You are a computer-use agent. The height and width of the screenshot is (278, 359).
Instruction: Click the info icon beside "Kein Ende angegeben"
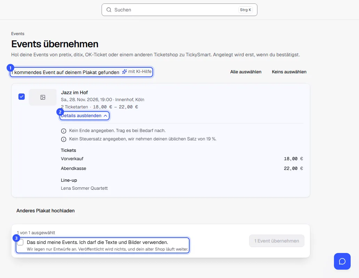[x=64, y=131]
